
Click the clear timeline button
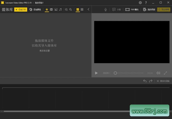pos(163,81)
